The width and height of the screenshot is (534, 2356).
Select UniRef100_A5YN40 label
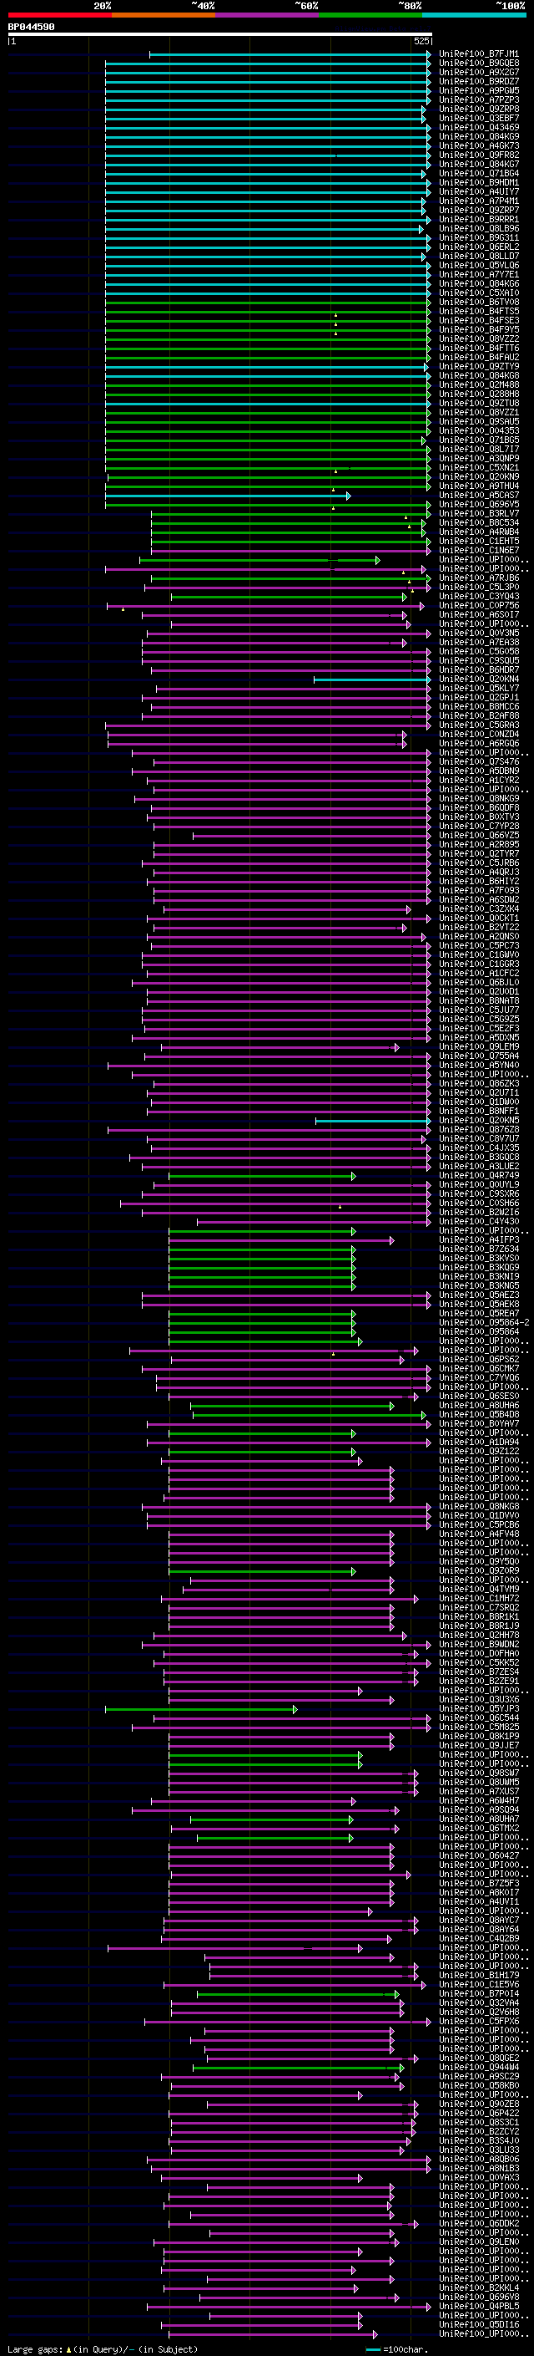tap(479, 1065)
